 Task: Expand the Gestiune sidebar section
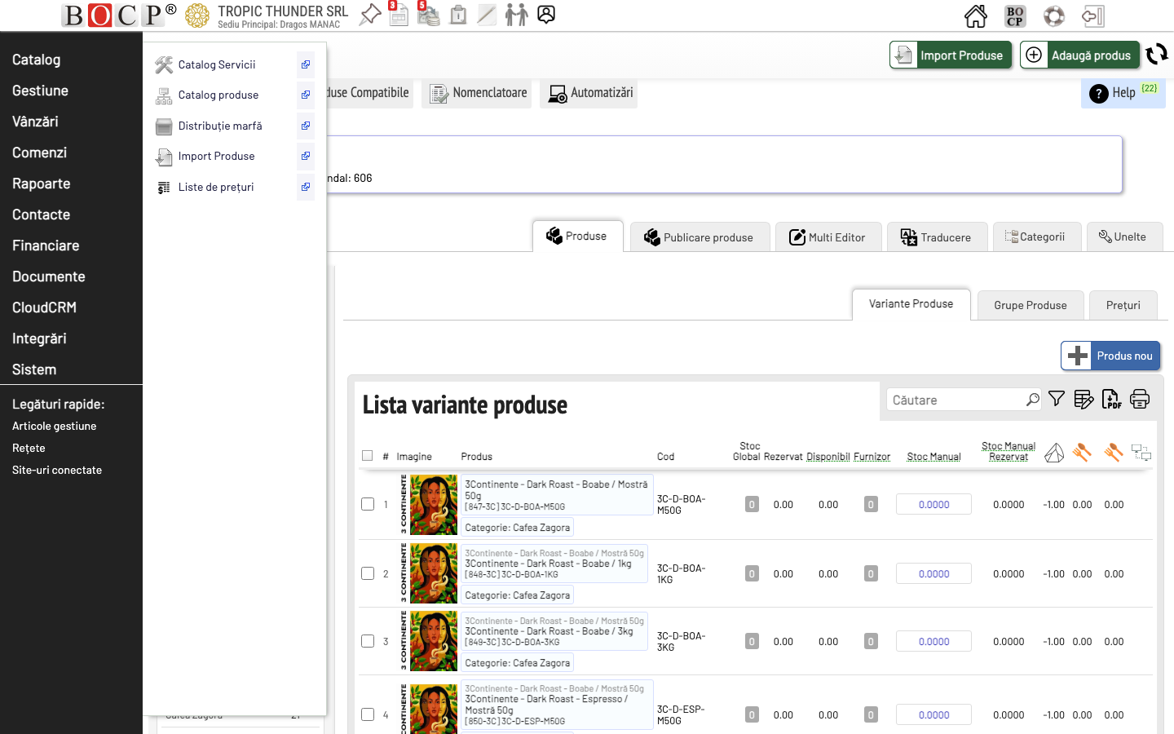tap(40, 91)
